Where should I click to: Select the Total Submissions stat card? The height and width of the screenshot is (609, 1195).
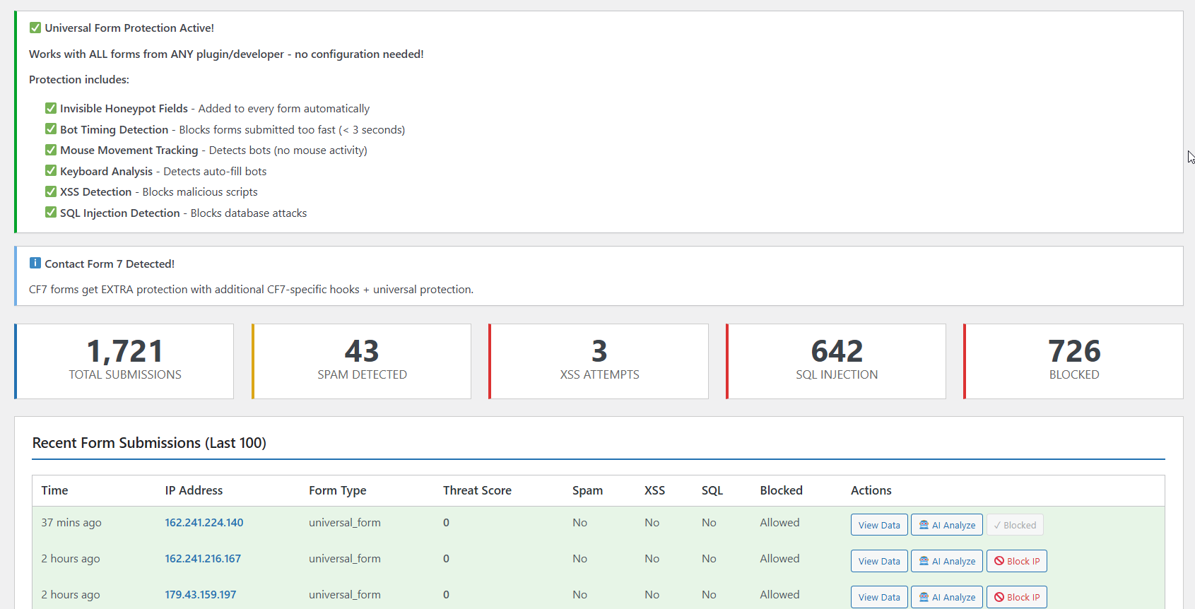pyautogui.click(x=124, y=361)
